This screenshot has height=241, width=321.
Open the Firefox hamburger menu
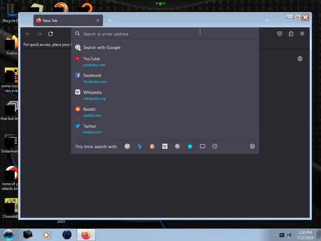tap(302, 34)
